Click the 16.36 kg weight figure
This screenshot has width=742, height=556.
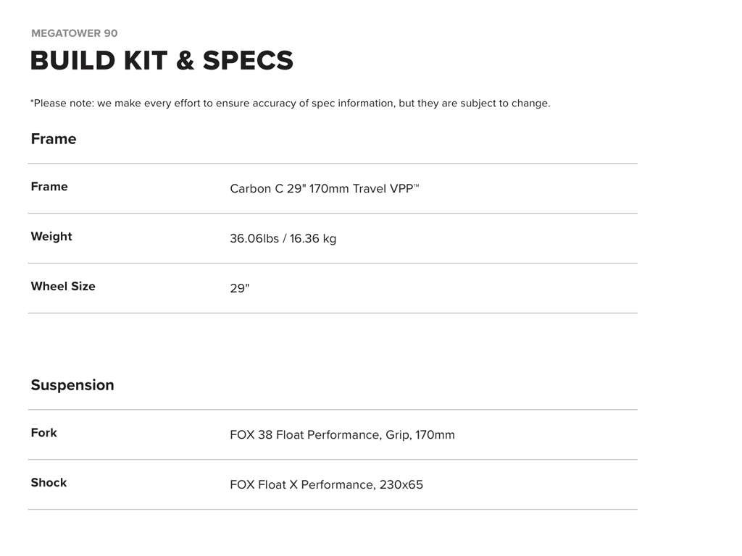click(313, 239)
